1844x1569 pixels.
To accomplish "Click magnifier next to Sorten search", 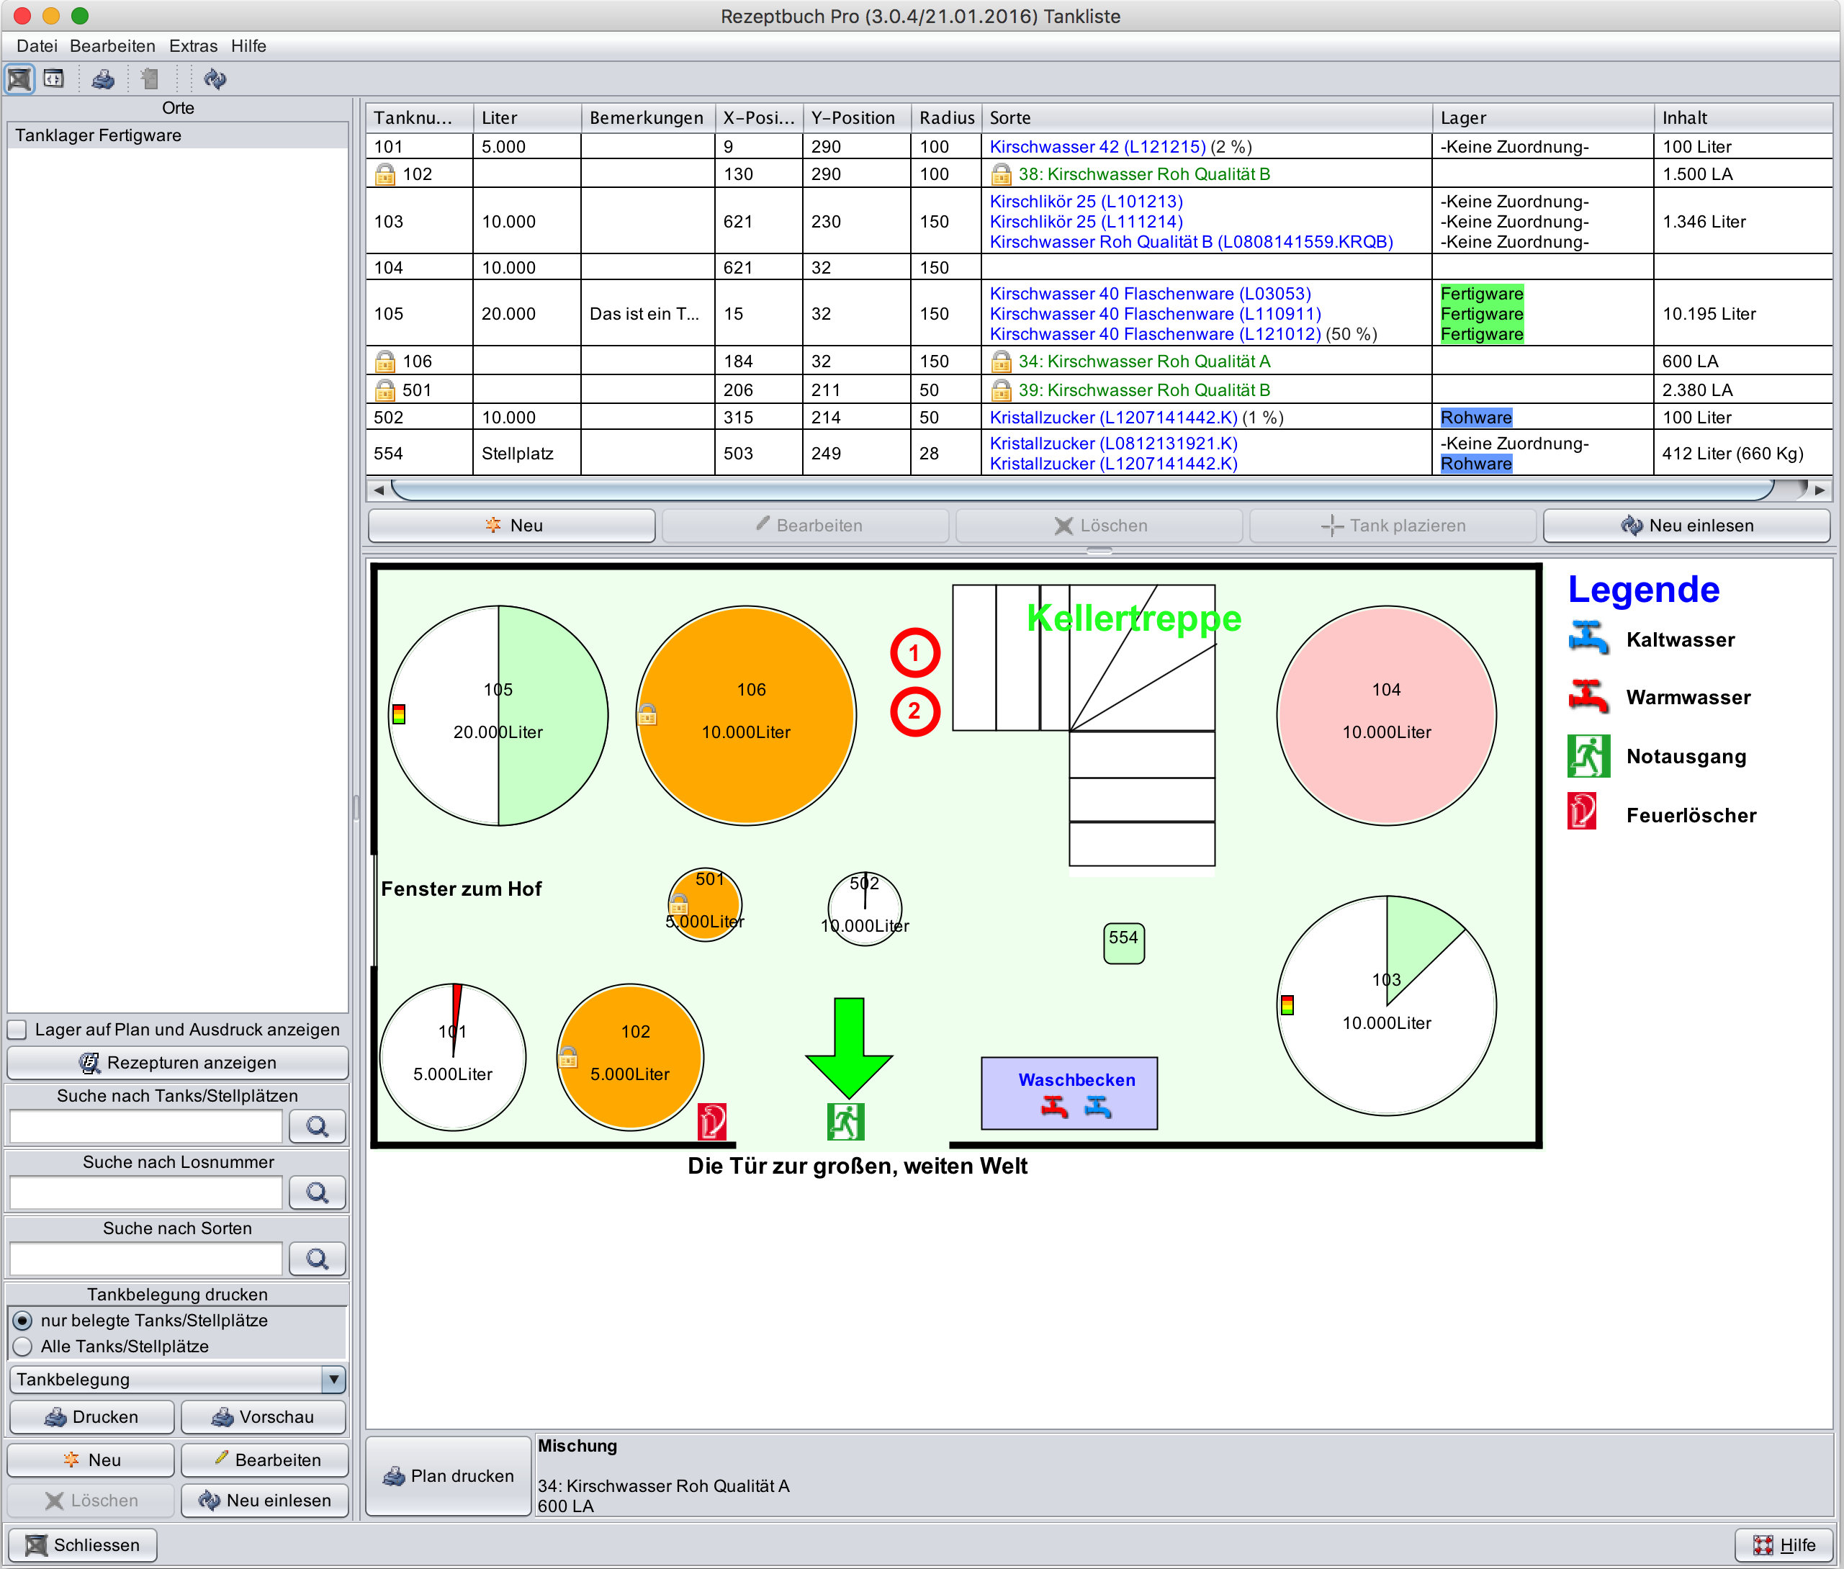I will 317,1259.
